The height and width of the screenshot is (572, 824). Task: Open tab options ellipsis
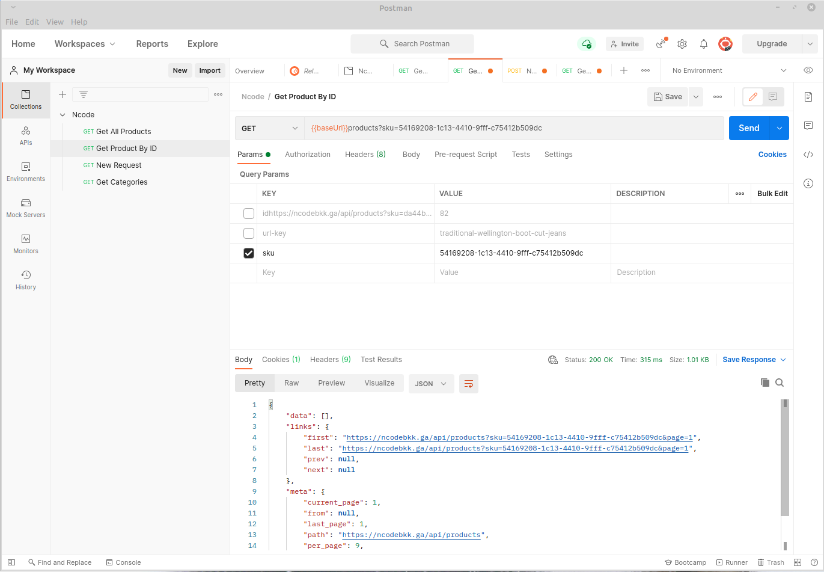645,70
